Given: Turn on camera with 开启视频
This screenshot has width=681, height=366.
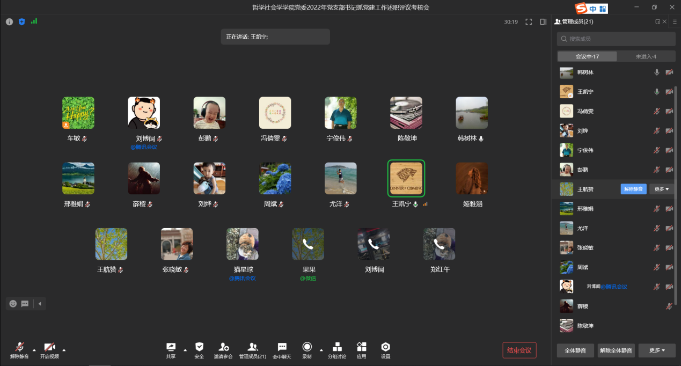Looking at the screenshot, I should coord(49,347).
